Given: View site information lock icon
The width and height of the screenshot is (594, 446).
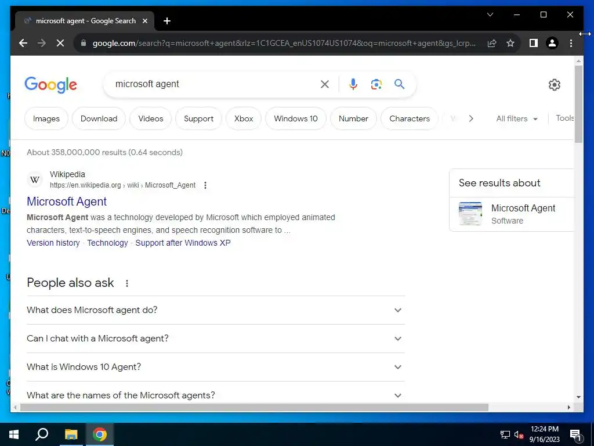Looking at the screenshot, I should 84,43.
